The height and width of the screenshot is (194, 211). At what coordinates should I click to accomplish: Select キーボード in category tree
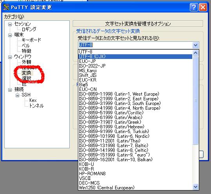31,40
